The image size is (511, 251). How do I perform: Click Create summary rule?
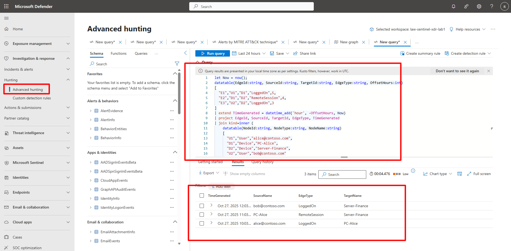click(x=420, y=53)
